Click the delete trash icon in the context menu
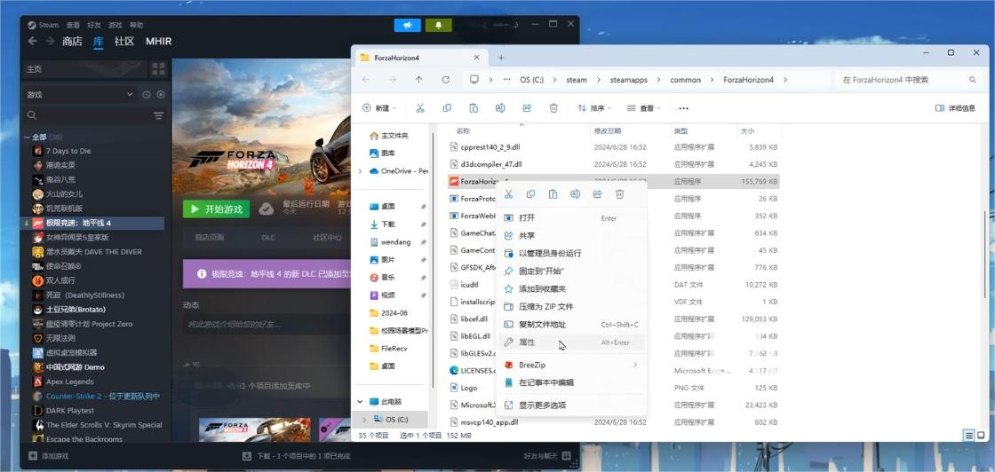This screenshot has height=472, width=995. coord(619,194)
